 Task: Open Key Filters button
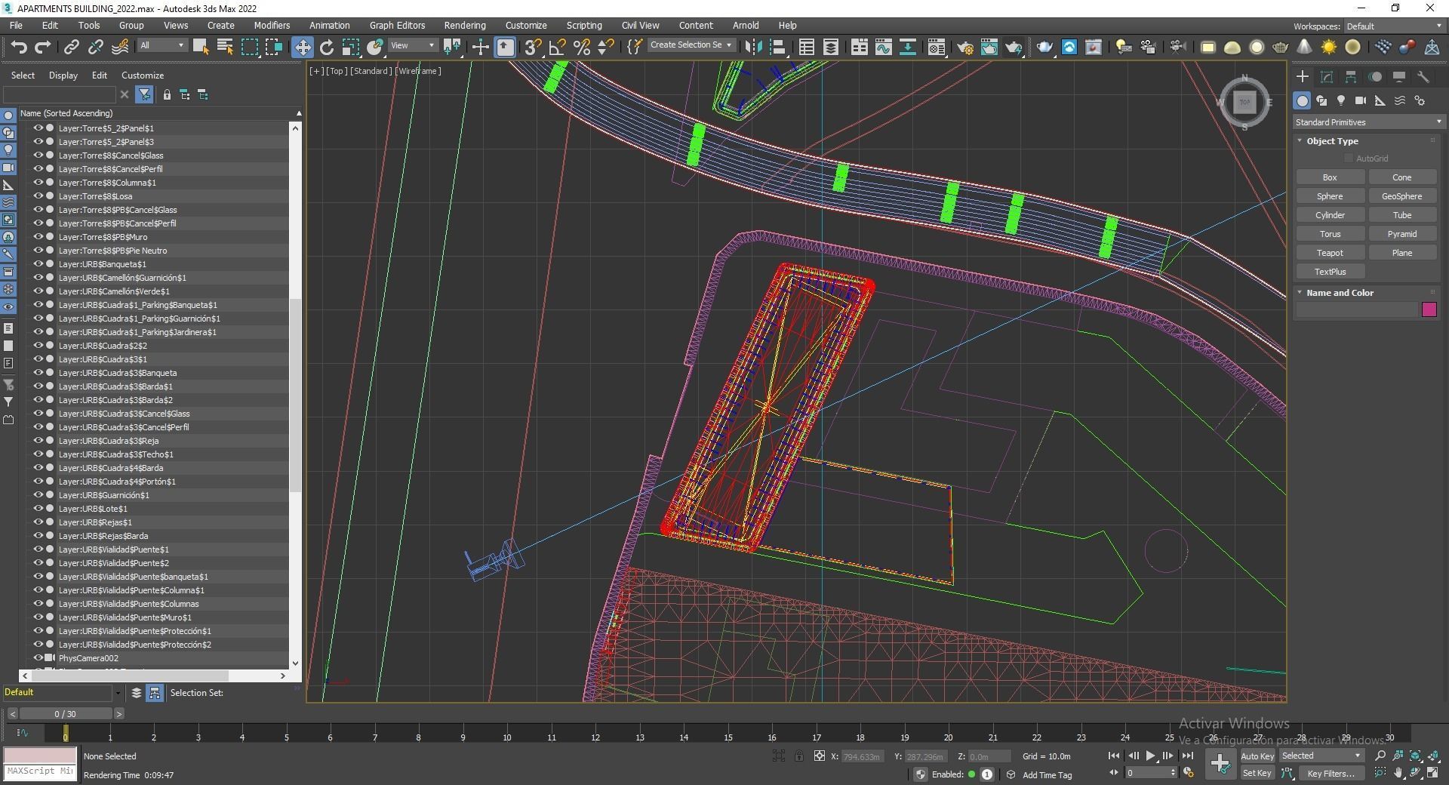[x=1331, y=773]
